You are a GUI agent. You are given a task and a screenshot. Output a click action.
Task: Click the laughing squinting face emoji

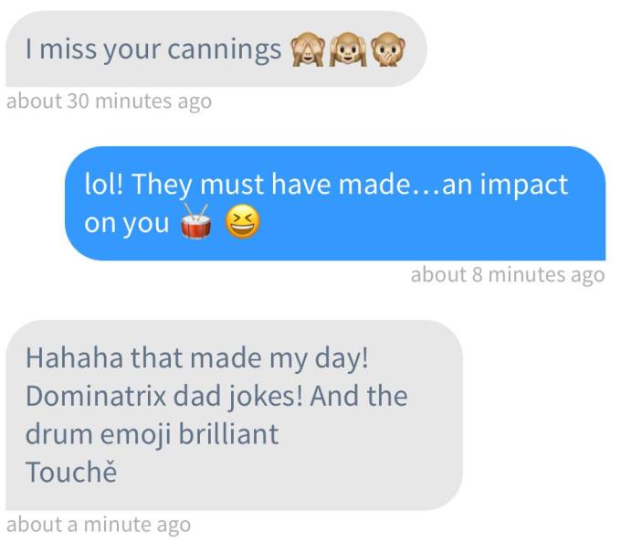(243, 221)
